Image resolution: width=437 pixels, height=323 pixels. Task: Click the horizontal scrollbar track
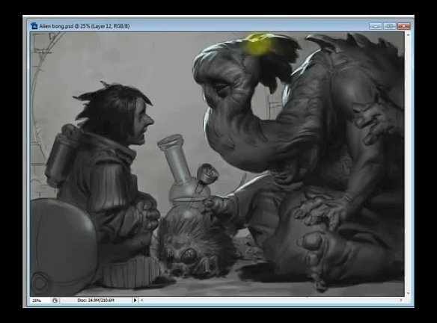pos(271,300)
